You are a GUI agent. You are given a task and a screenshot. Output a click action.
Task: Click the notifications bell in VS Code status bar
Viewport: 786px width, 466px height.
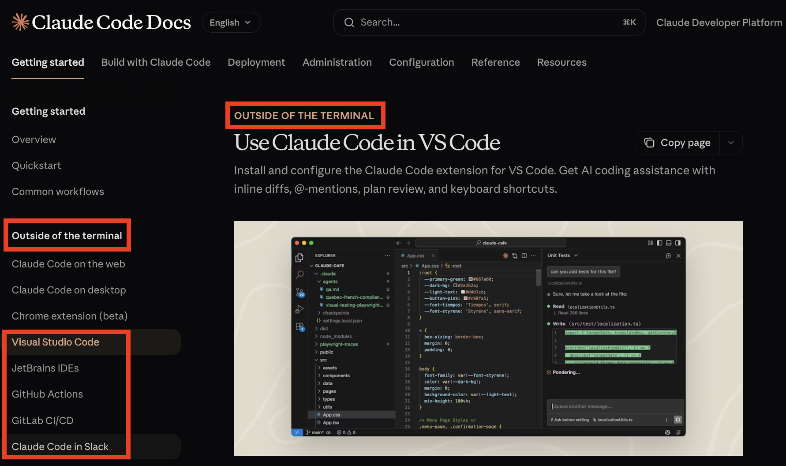pyautogui.click(x=678, y=432)
